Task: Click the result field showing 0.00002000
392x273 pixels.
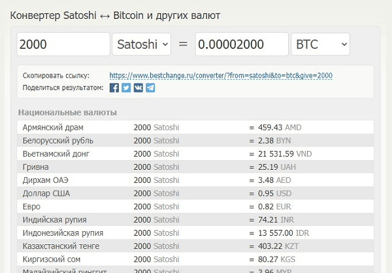Action: 242,44
